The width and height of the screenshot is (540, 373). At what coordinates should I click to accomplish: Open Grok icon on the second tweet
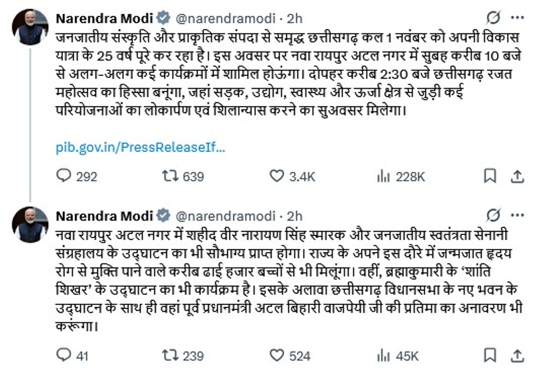[x=494, y=215]
